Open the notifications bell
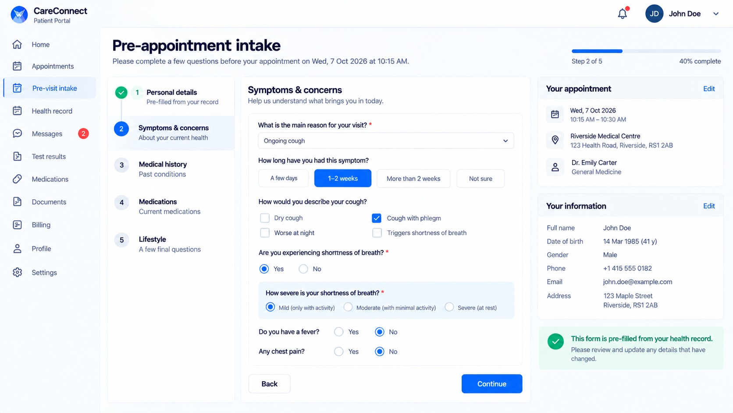This screenshot has height=413, width=733. 623,14
